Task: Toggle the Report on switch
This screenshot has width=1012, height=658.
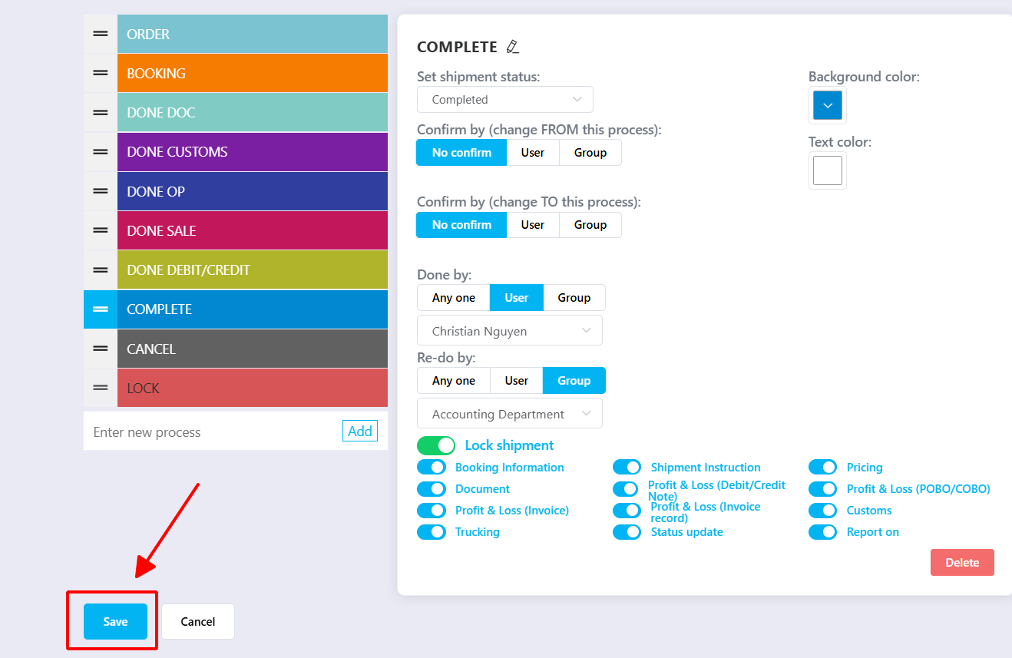Action: 823,531
